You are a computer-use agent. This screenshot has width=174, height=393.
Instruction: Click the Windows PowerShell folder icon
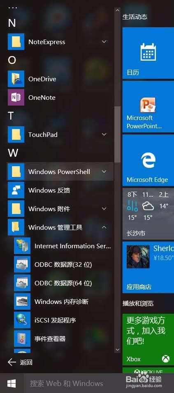(16, 172)
